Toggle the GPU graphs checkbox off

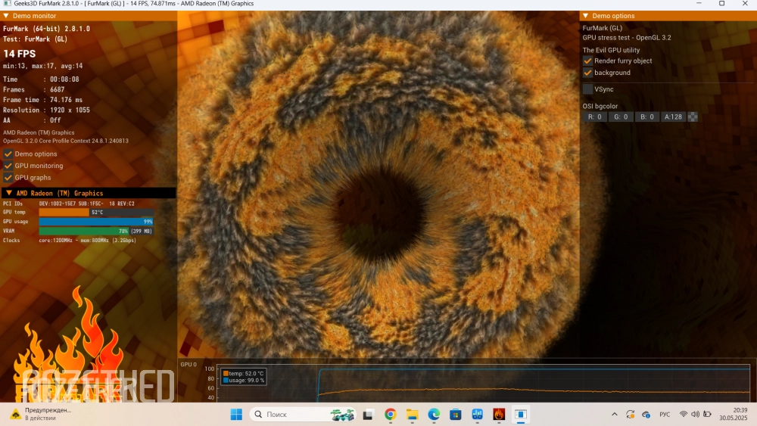click(x=8, y=177)
